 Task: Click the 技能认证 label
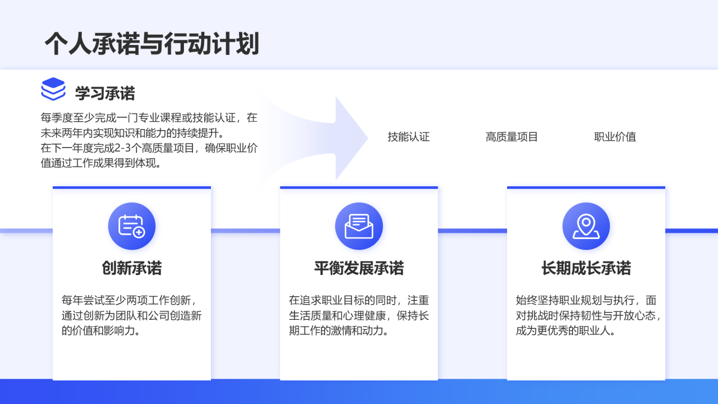click(x=408, y=137)
